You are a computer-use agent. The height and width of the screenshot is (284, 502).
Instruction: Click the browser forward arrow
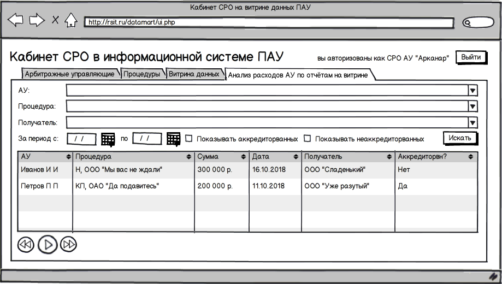pyautogui.click(x=37, y=21)
